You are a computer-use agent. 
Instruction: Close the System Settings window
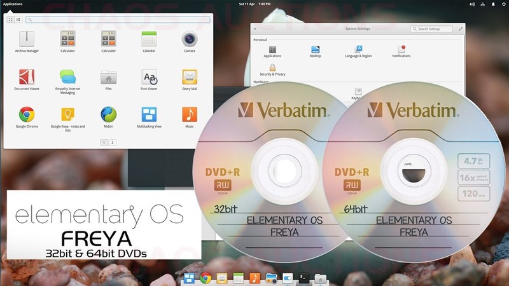[255, 29]
